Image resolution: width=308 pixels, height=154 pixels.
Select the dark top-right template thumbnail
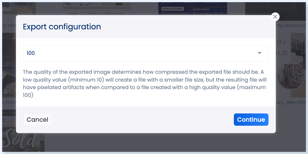pos(276,8)
